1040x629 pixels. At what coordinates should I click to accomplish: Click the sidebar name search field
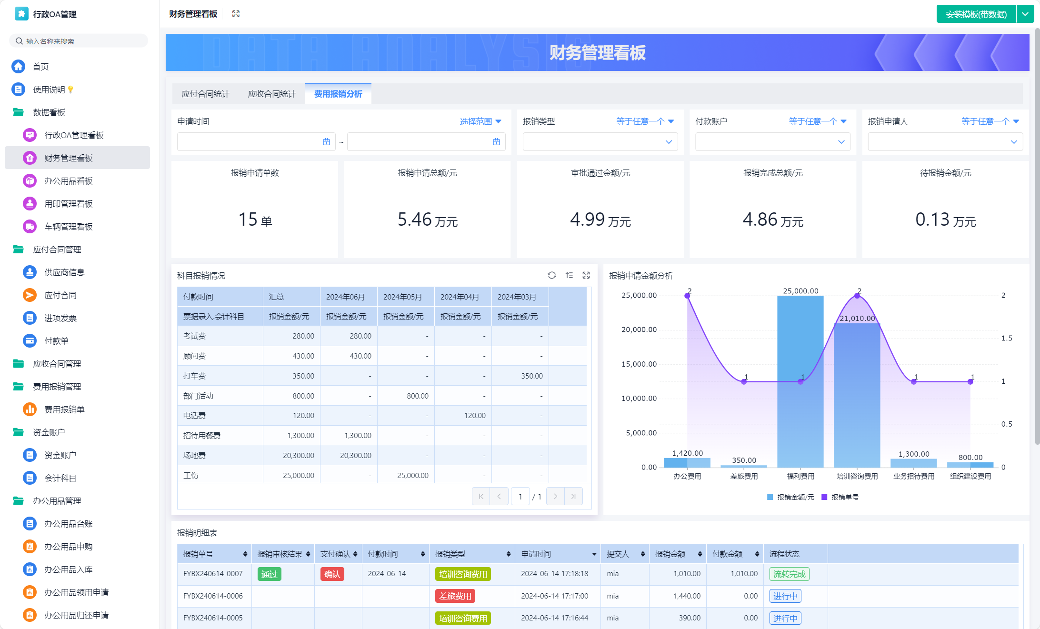(79, 41)
